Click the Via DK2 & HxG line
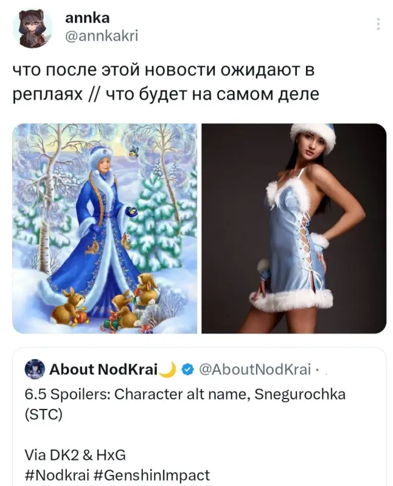This screenshot has height=486, width=393. pos(75,454)
